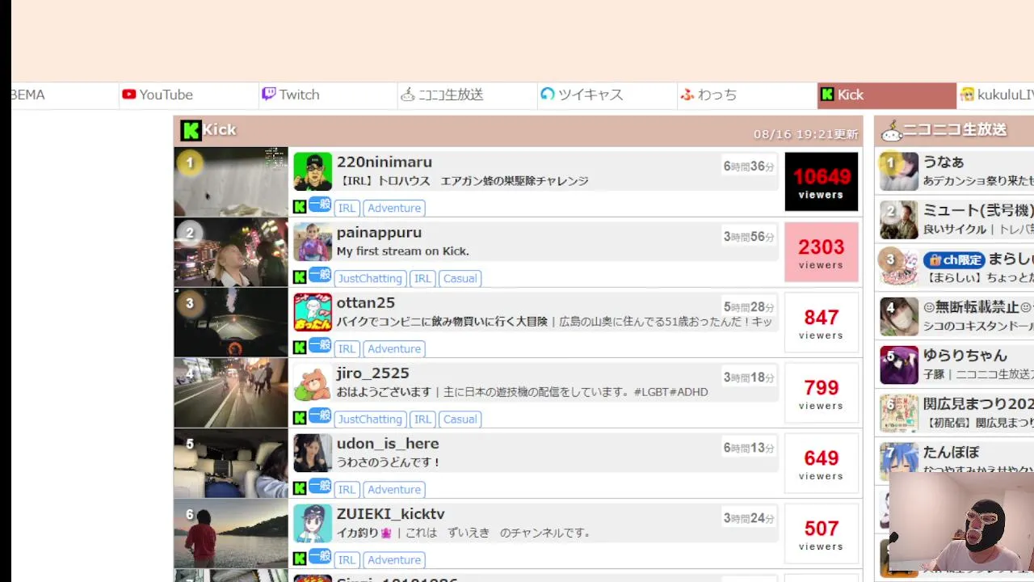This screenshot has height=582, width=1034.
Task: Open the 220ninimaru stream thumbnail
Action: click(231, 182)
